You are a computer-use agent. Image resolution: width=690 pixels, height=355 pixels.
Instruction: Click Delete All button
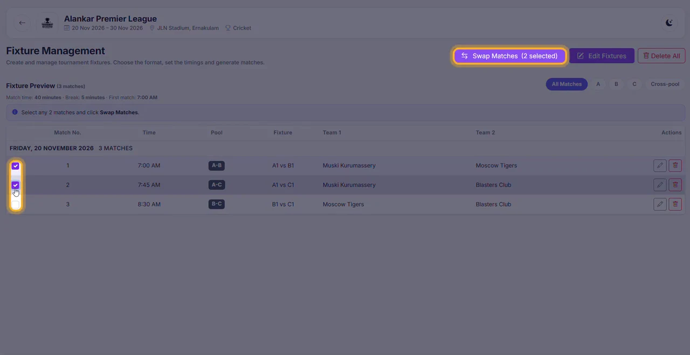click(661, 56)
